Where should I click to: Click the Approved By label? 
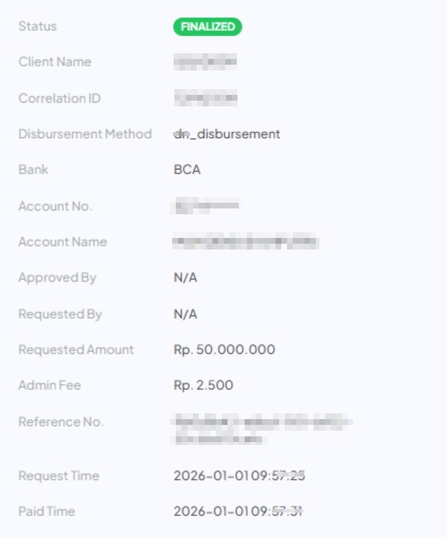tap(57, 277)
